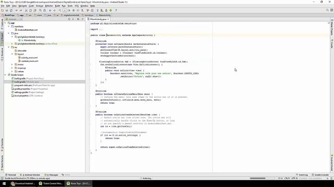Open the Android project view dropdown
This screenshot has height=187, width=334.
click(14, 19)
